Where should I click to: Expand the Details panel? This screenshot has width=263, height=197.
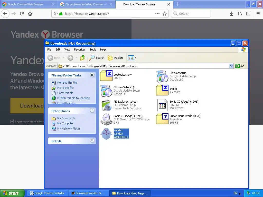[x=92, y=141]
